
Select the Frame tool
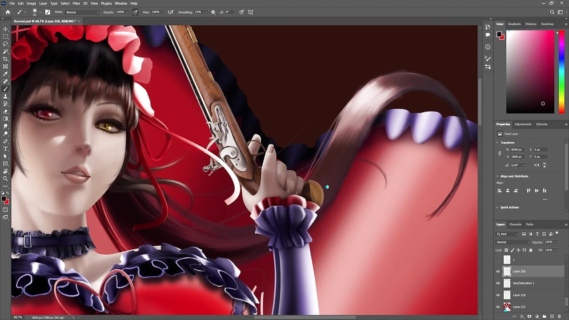coord(6,66)
